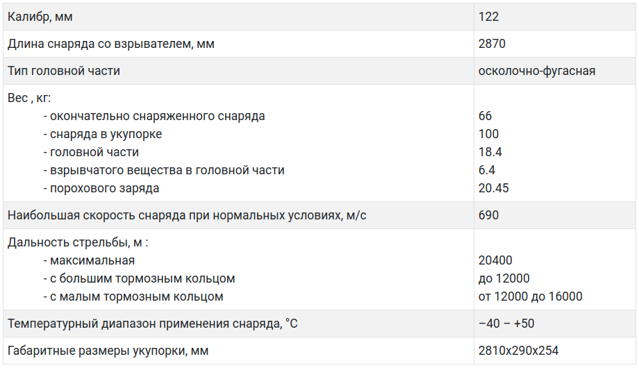Click the 'Вес , кг:' heading
Screen dimensions: 639x368
(x=29, y=98)
